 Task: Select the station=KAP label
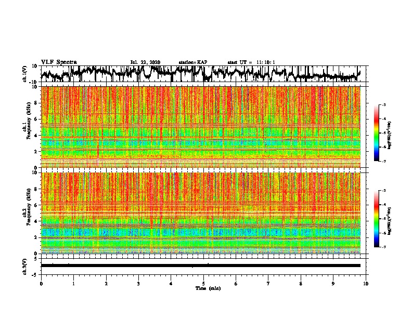tap(193, 62)
